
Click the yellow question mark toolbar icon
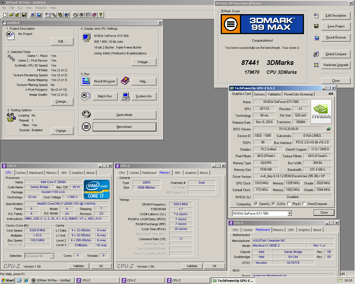point(101,15)
